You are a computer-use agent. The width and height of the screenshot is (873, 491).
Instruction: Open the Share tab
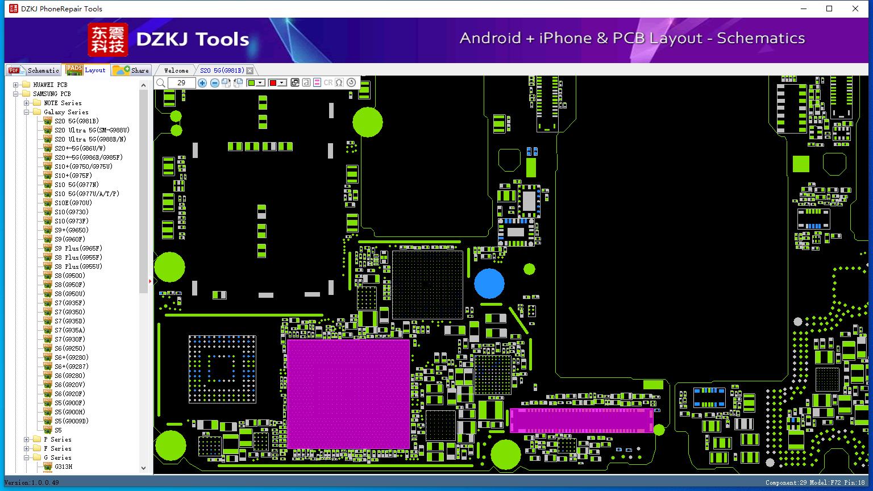coord(131,70)
